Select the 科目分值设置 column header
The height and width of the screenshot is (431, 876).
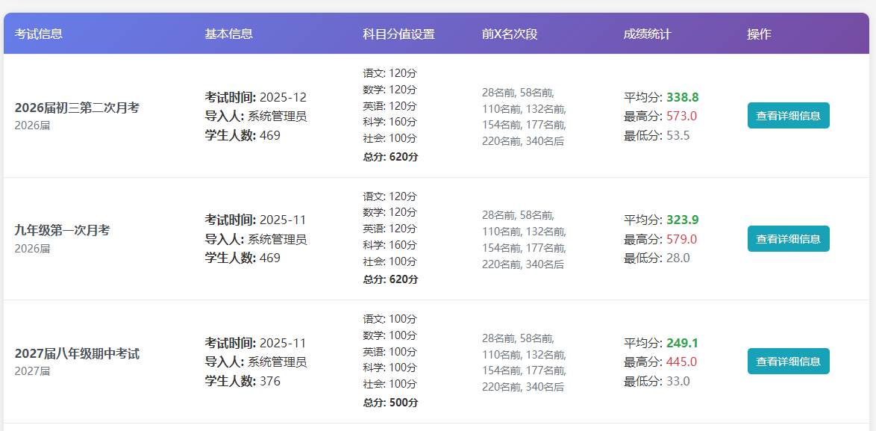coord(398,34)
